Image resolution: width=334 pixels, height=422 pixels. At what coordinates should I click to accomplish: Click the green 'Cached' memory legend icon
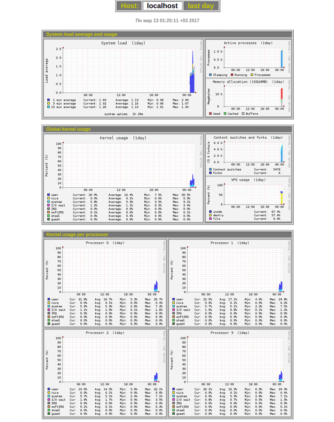[225, 113]
